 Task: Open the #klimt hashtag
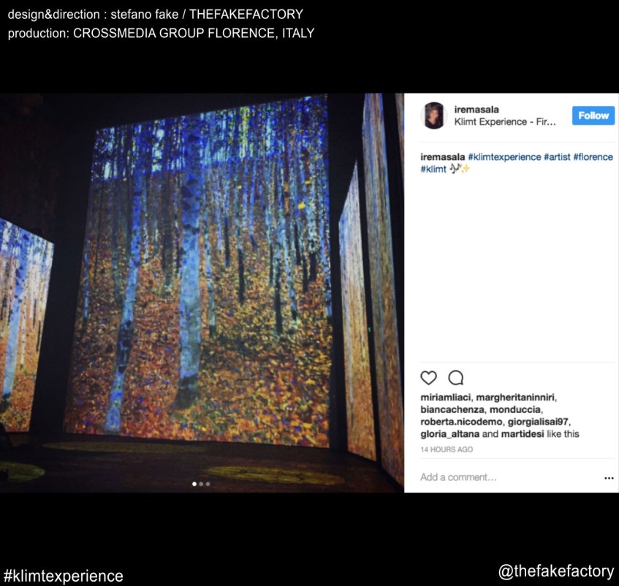433,169
